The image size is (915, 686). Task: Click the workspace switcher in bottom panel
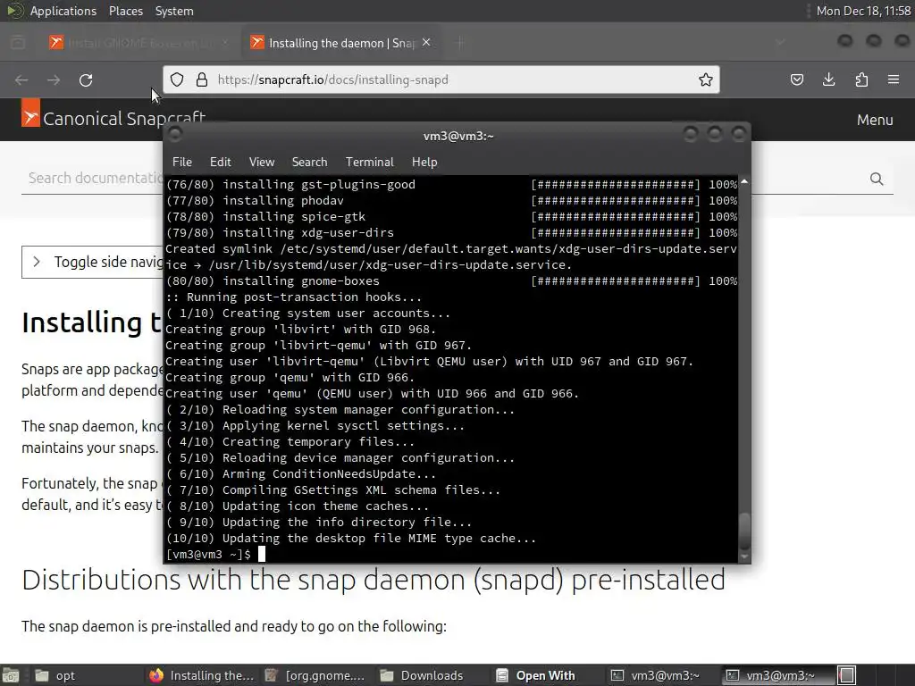(x=847, y=675)
